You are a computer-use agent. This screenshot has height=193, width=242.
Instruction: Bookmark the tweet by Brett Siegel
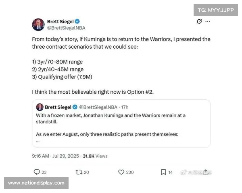click(x=163, y=172)
